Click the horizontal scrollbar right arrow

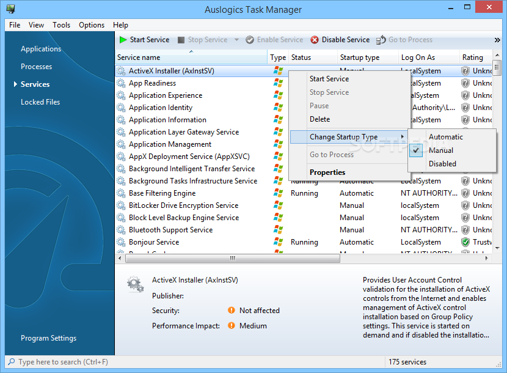(x=486, y=259)
